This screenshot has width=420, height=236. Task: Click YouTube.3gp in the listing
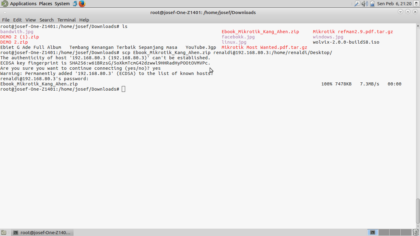(201, 47)
